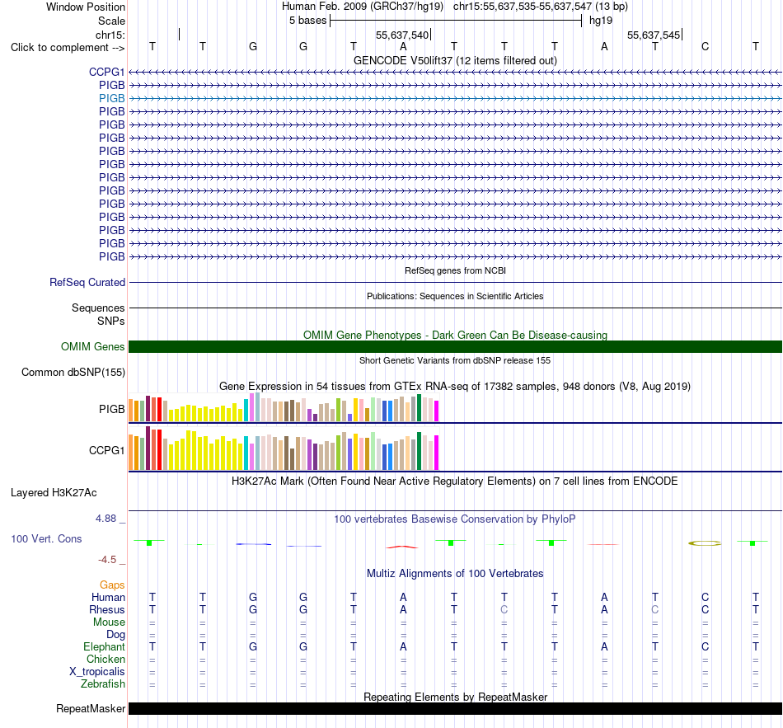The image size is (783, 728).
Task: Click the OMIM Gene Phenotypes track title
Action: pyautogui.click(x=455, y=335)
